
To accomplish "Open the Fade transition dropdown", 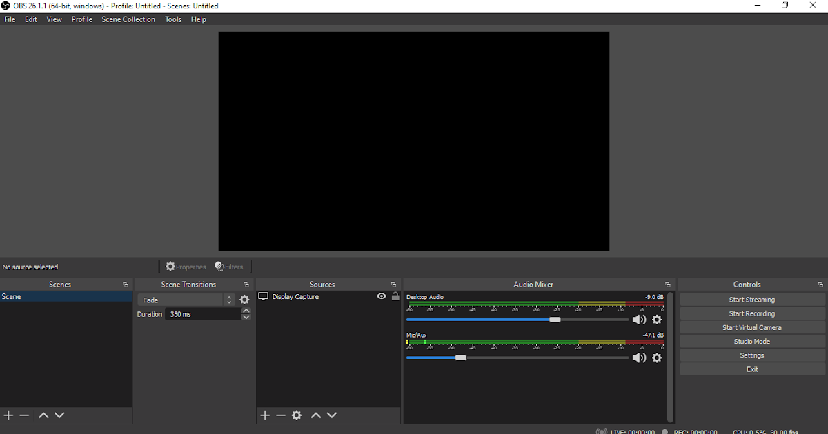I will tap(228, 300).
